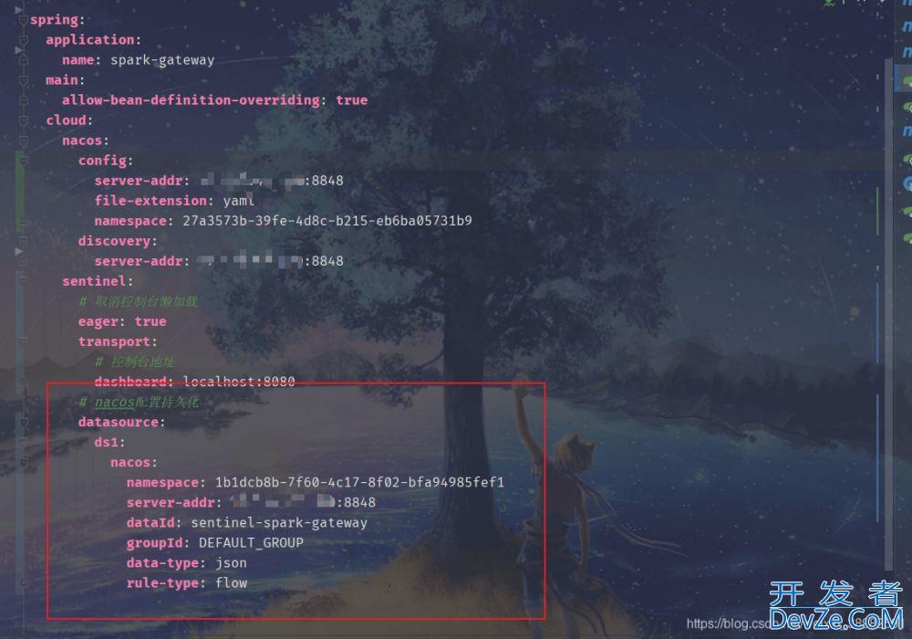Click the blue circular icon in right side panel
This screenshot has height=639, width=912.
pyautogui.click(x=908, y=183)
